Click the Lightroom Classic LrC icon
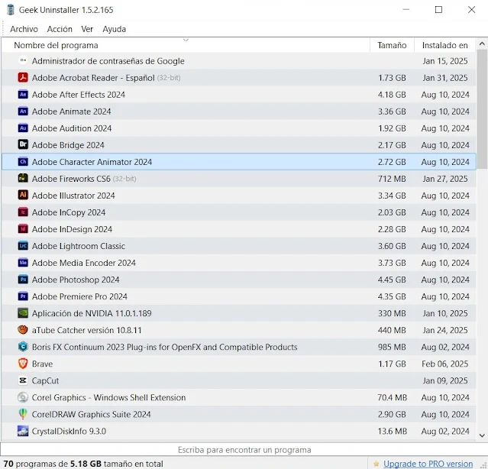 (23, 245)
